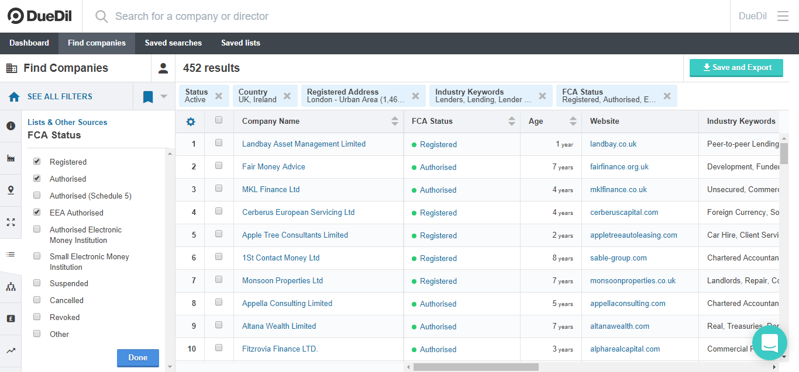799x372 pixels.
Task: Check the Cancelled option
Action: click(x=37, y=300)
